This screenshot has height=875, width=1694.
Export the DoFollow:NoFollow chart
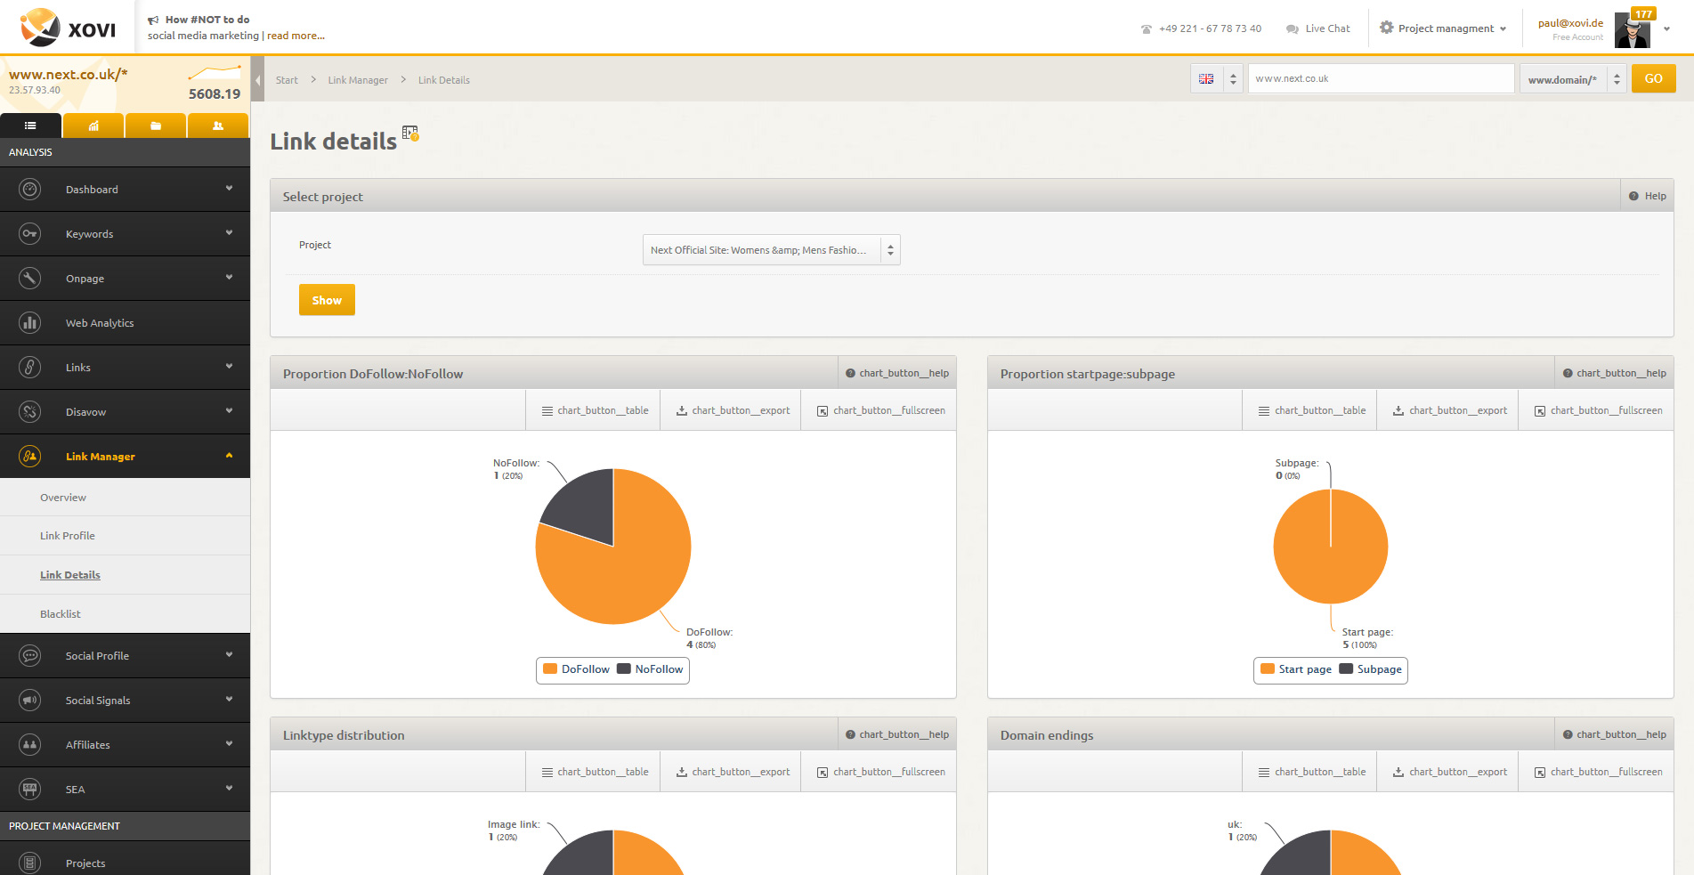(x=733, y=410)
